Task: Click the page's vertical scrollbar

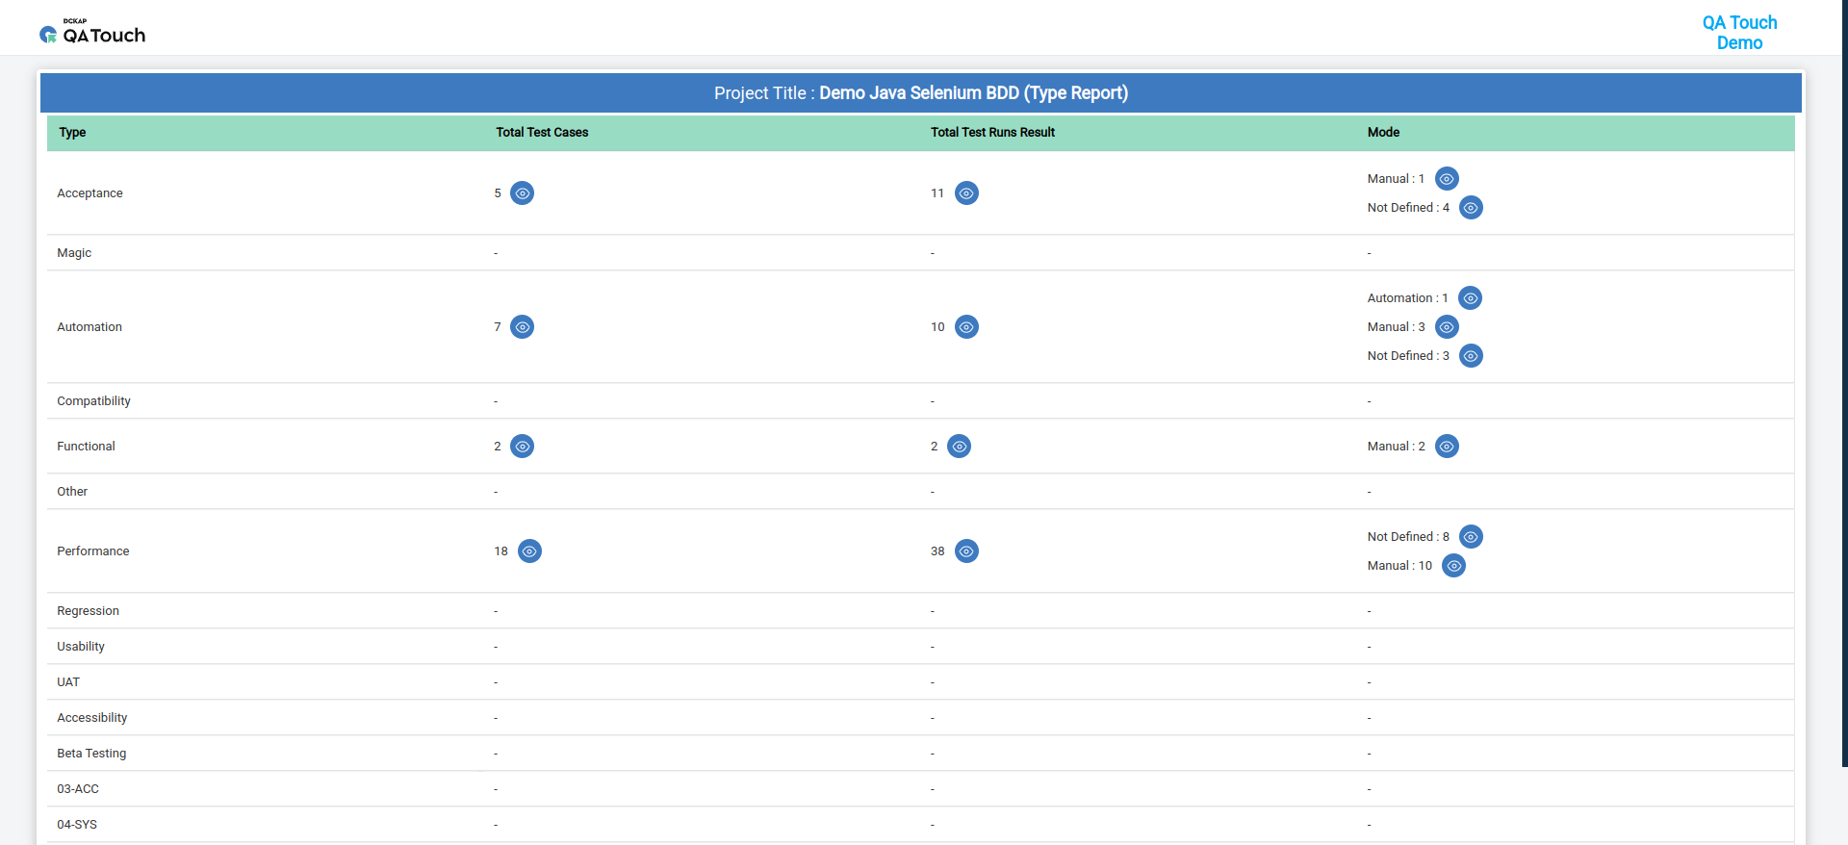Action: coord(1844,385)
